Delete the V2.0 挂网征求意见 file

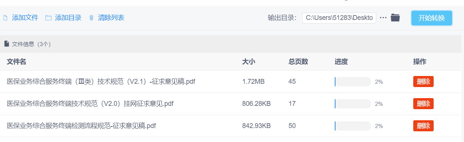(x=423, y=104)
